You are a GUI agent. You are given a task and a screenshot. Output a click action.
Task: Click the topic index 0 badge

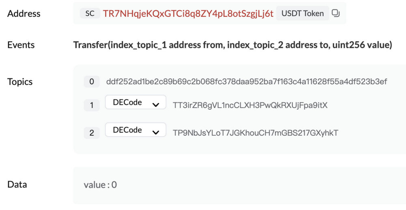(92, 82)
